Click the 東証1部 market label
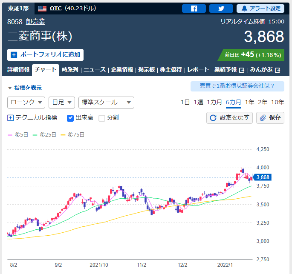292x274 pixels. tap(18, 9)
